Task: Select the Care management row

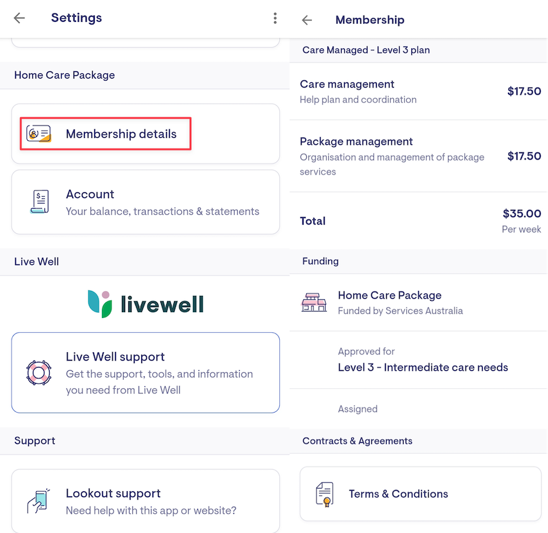Action: tap(419, 91)
